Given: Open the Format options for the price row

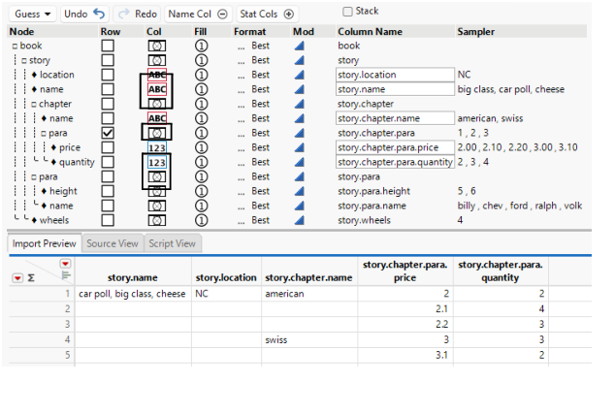Looking at the screenshot, I should [242, 147].
